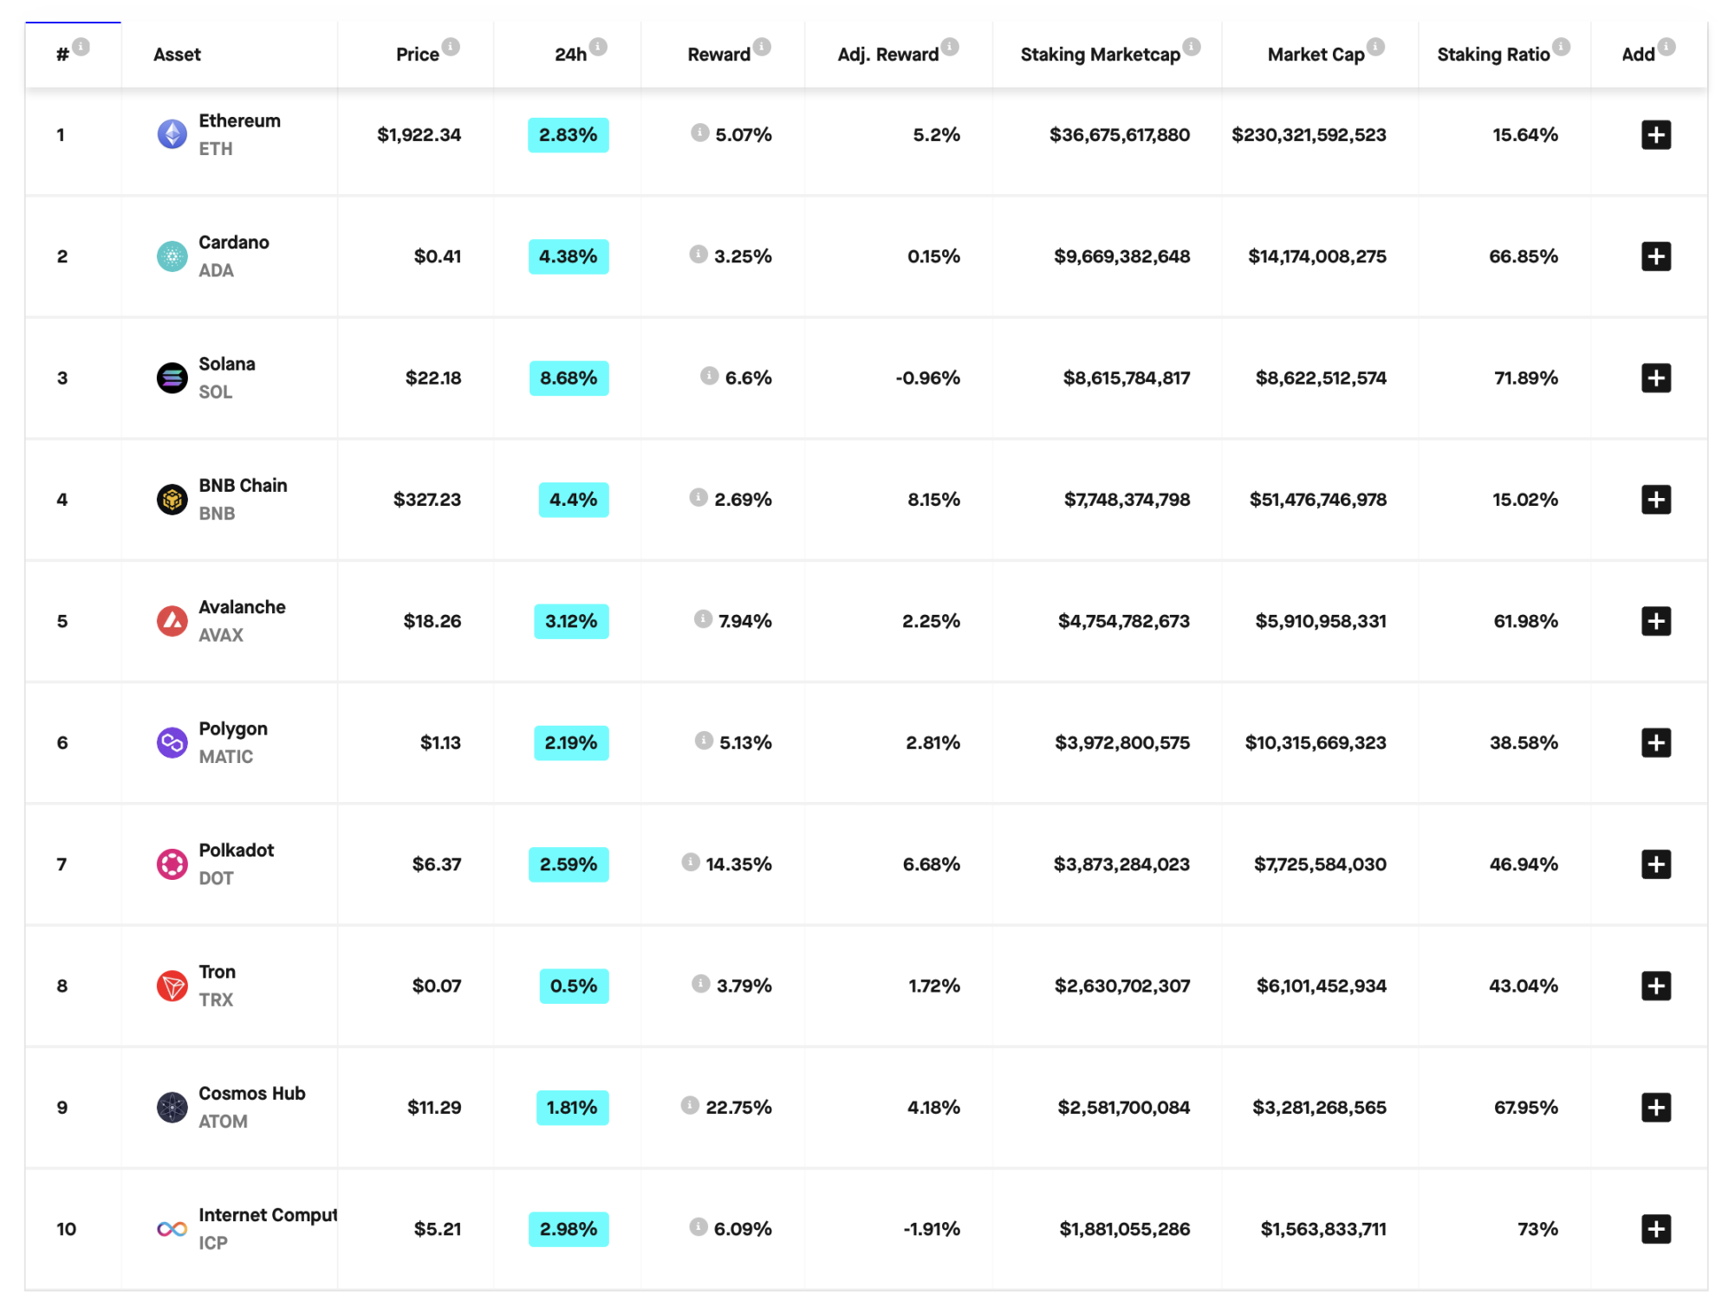The width and height of the screenshot is (1722, 1300).
Task: Click the info icon next to Cosmos Hub's 22.75% reward
Action: click(690, 1106)
